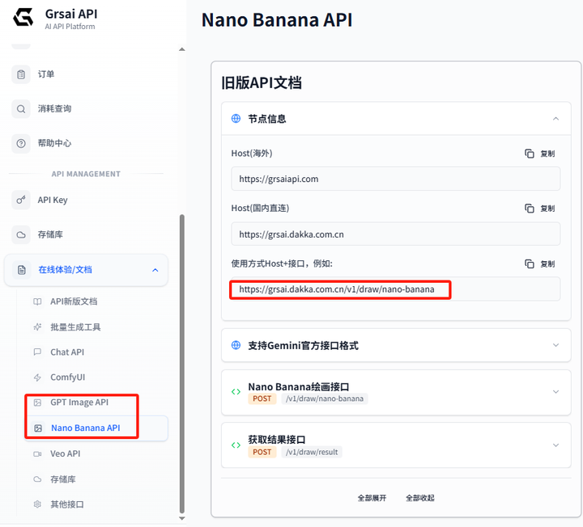This screenshot has height=527, width=583.
Task: Click the API新版文档 book icon
Action: click(37, 301)
